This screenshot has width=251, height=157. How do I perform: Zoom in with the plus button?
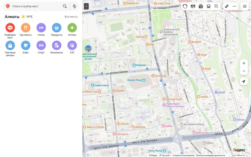[x=244, y=63]
